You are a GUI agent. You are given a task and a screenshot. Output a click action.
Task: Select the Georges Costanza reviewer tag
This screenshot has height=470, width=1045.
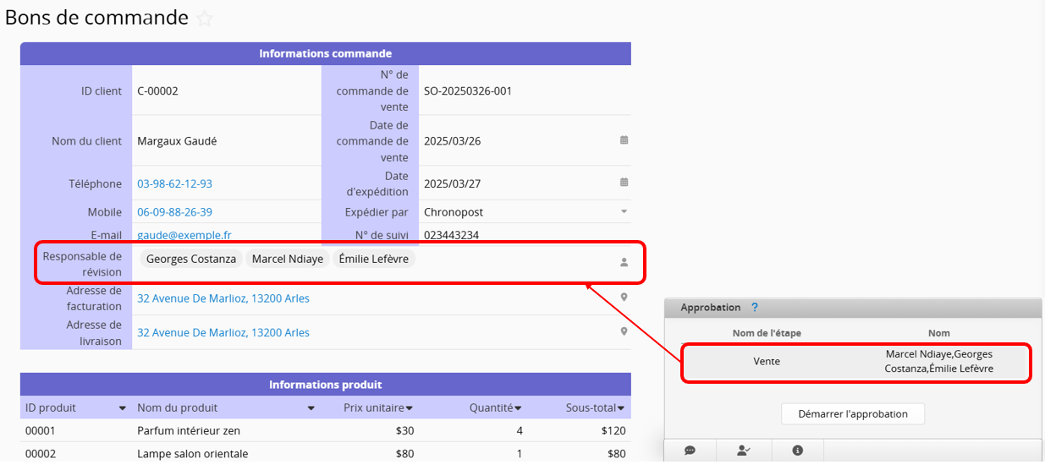[190, 259]
